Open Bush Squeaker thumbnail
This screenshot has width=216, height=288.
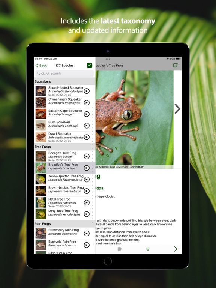tap(41, 126)
